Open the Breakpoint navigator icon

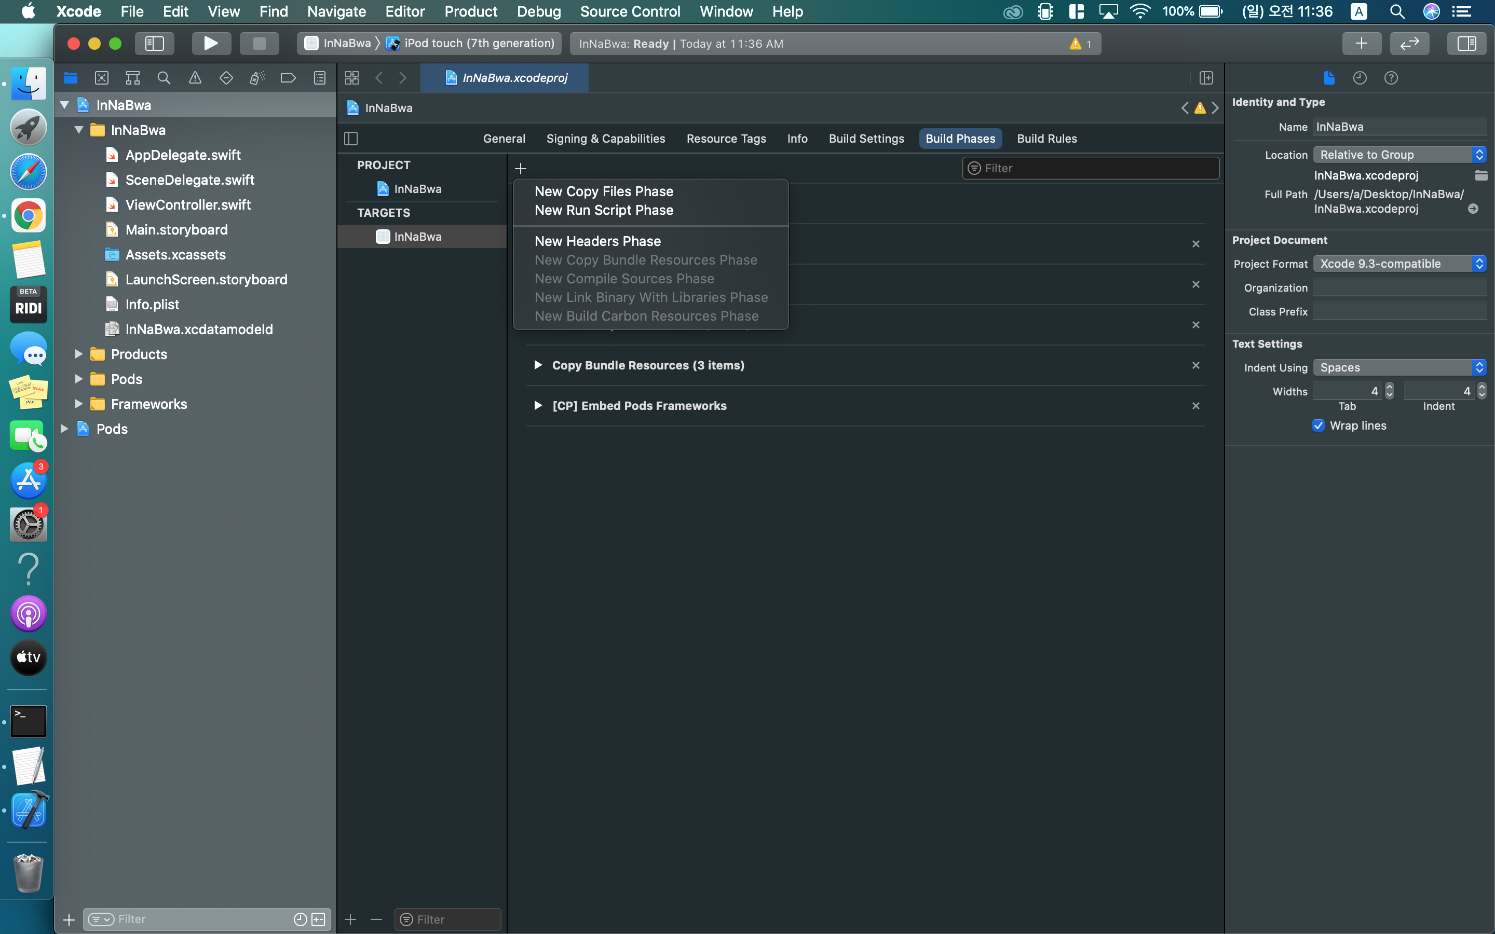tap(288, 78)
